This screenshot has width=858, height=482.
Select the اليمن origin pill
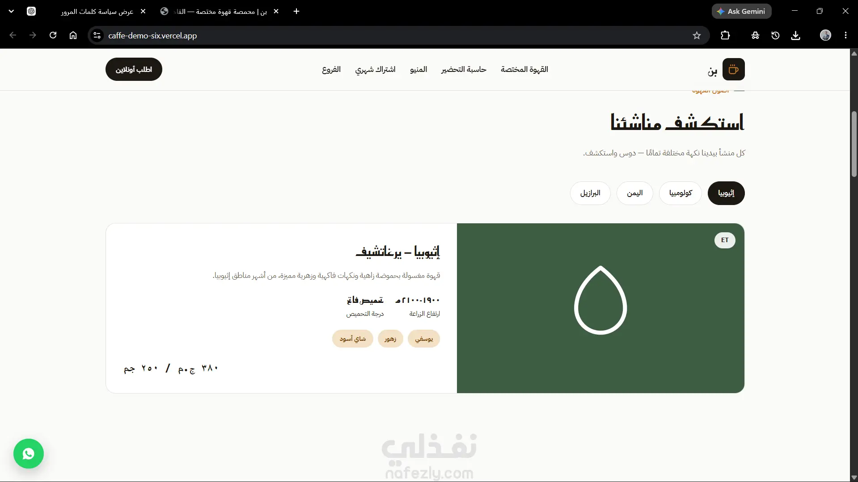coord(634,193)
